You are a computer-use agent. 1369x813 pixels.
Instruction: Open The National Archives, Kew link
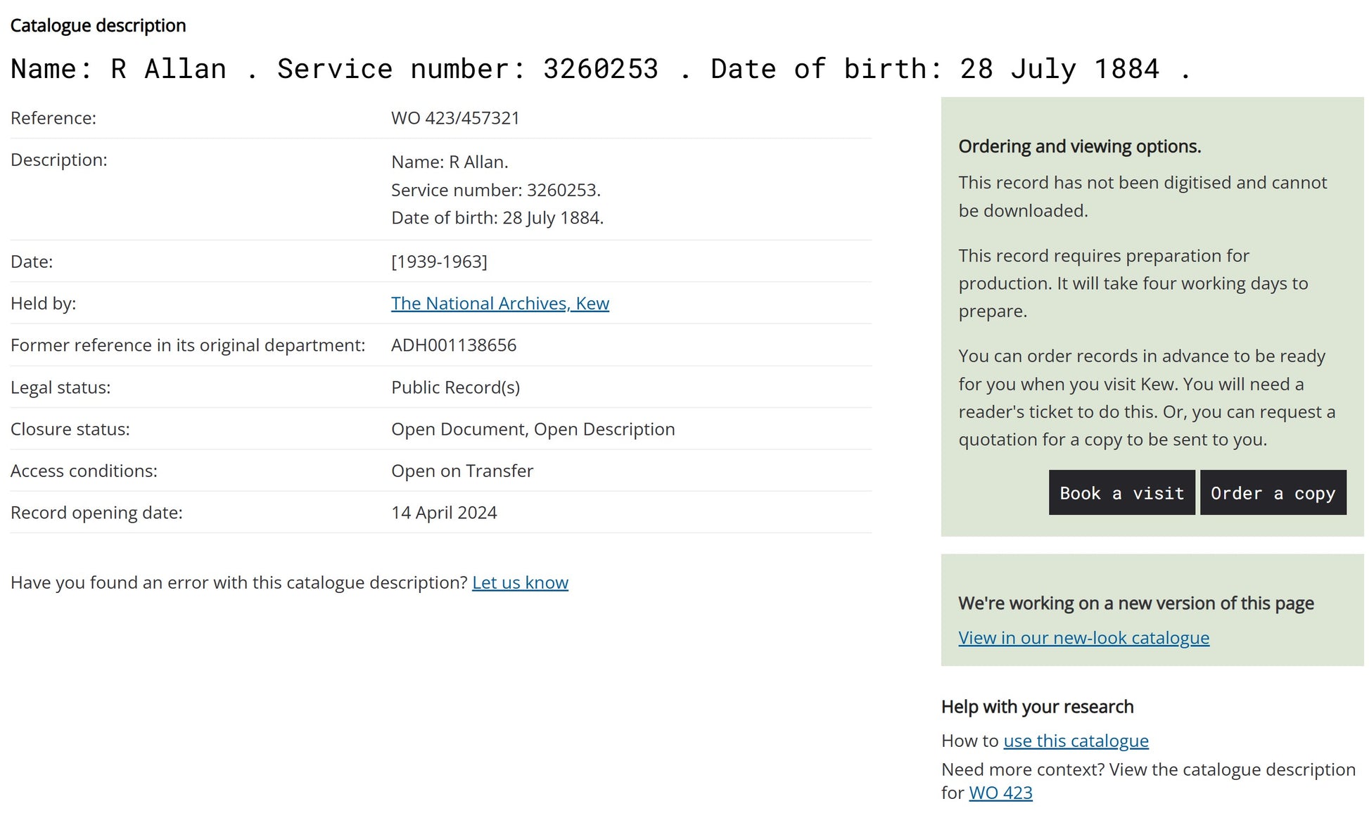(499, 303)
